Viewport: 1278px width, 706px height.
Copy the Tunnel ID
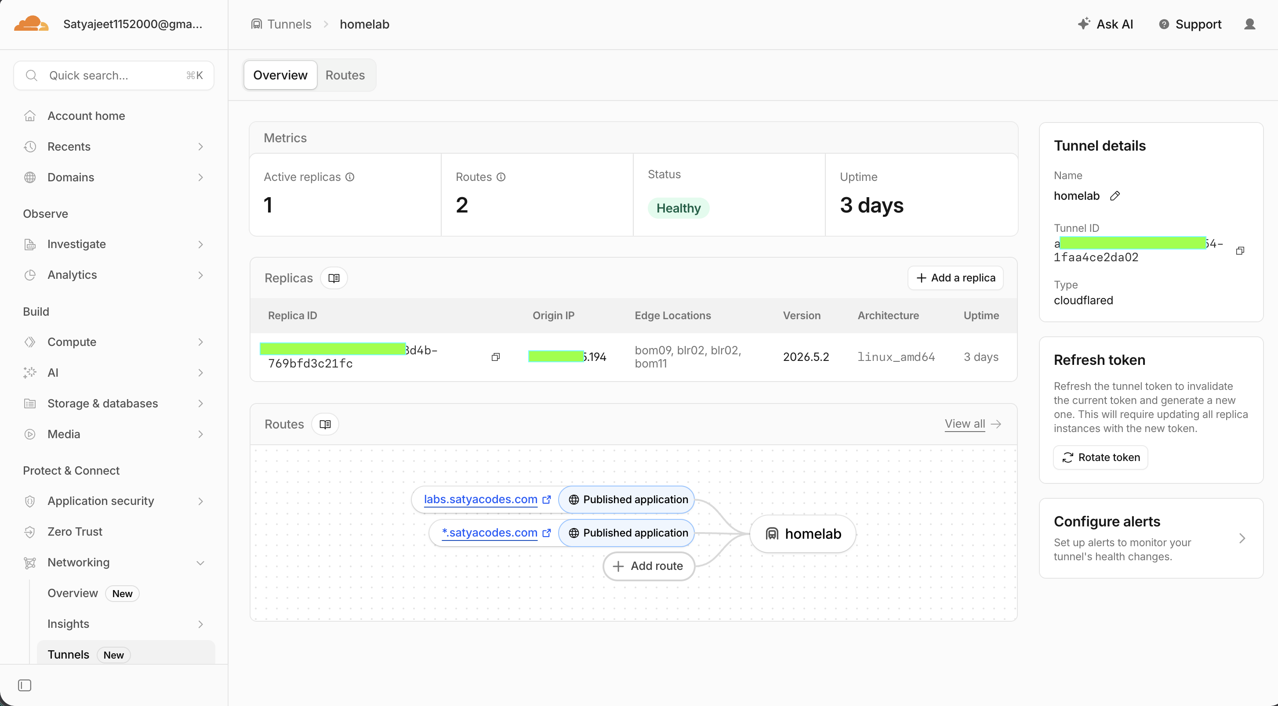pos(1240,251)
